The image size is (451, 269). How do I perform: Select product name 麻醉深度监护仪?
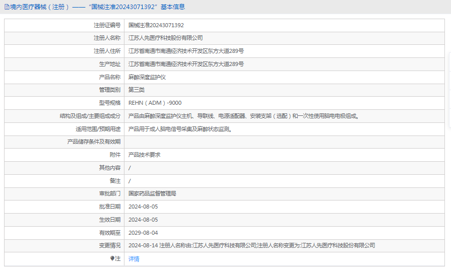pos(147,77)
